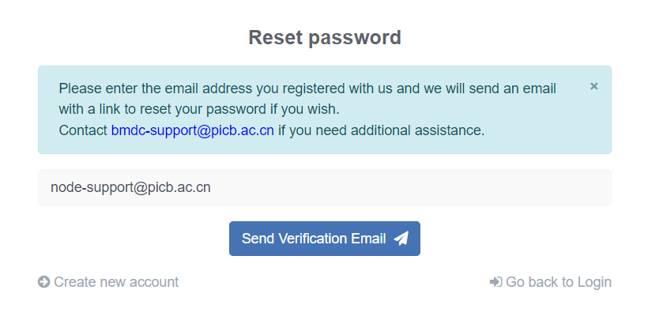
Task: Go back to Login page
Action: [558, 282]
